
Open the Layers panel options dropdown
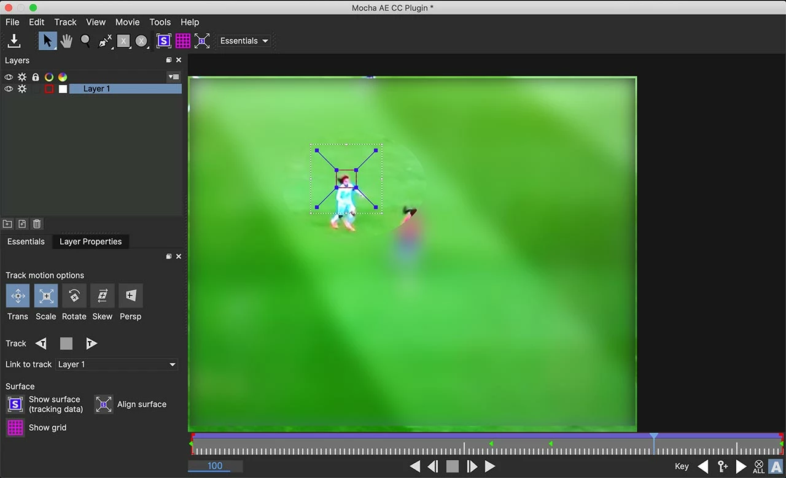[x=174, y=77]
